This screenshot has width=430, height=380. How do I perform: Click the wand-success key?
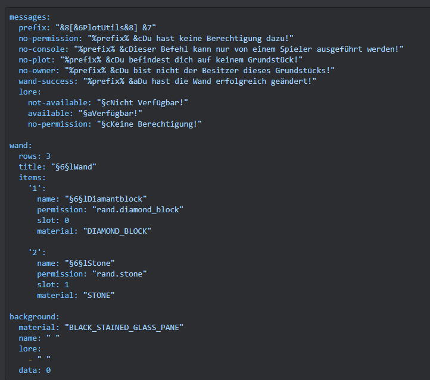[49, 81]
